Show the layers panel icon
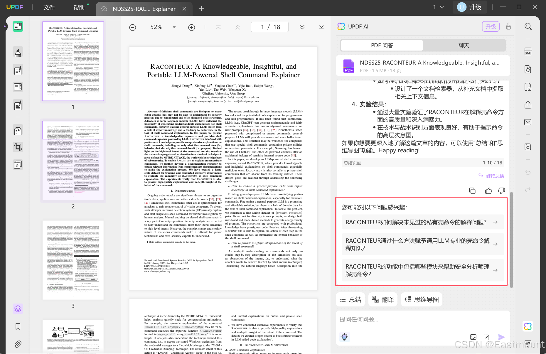This screenshot has width=546, height=354. click(x=18, y=309)
